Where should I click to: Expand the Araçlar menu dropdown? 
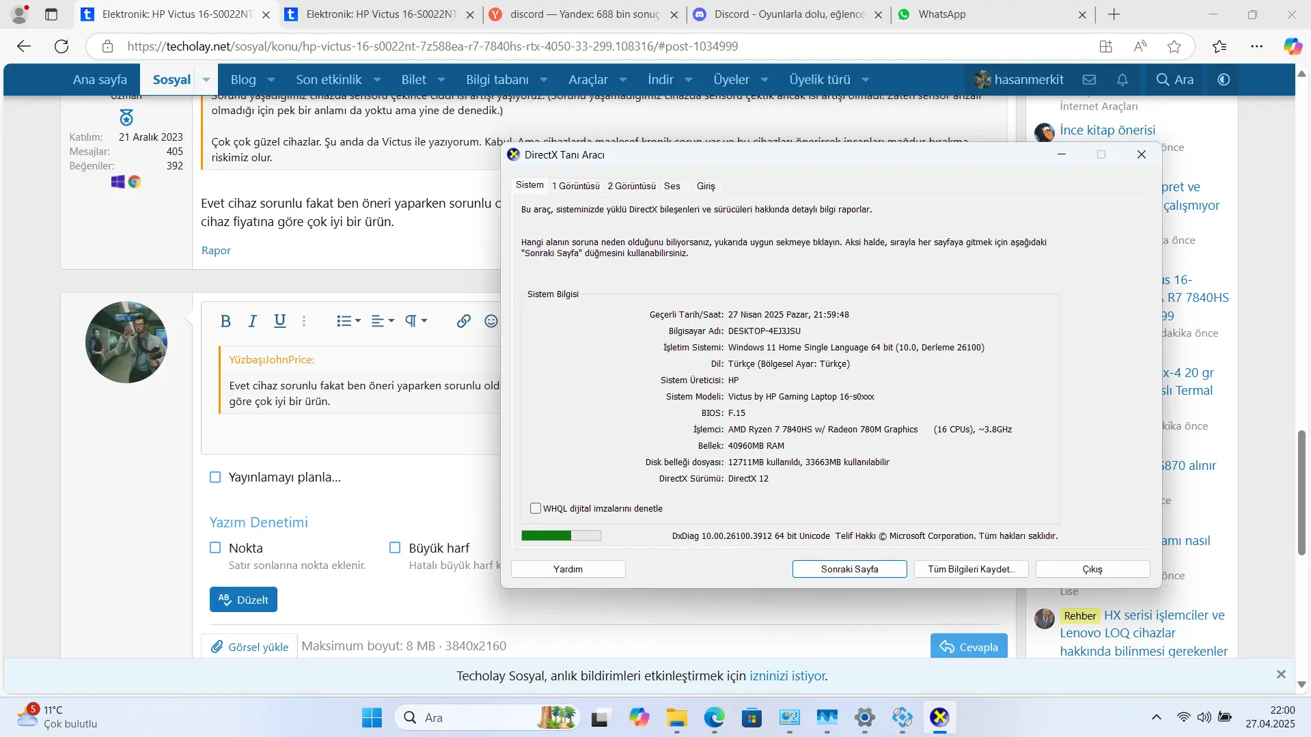click(x=623, y=80)
